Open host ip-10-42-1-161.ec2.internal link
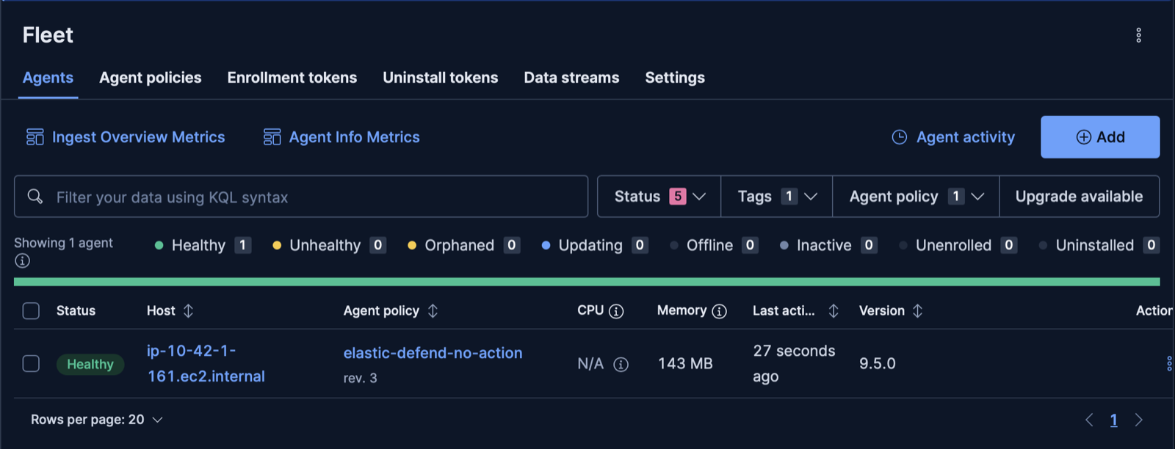This screenshot has width=1175, height=449. pyautogui.click(x=206, y=364)
